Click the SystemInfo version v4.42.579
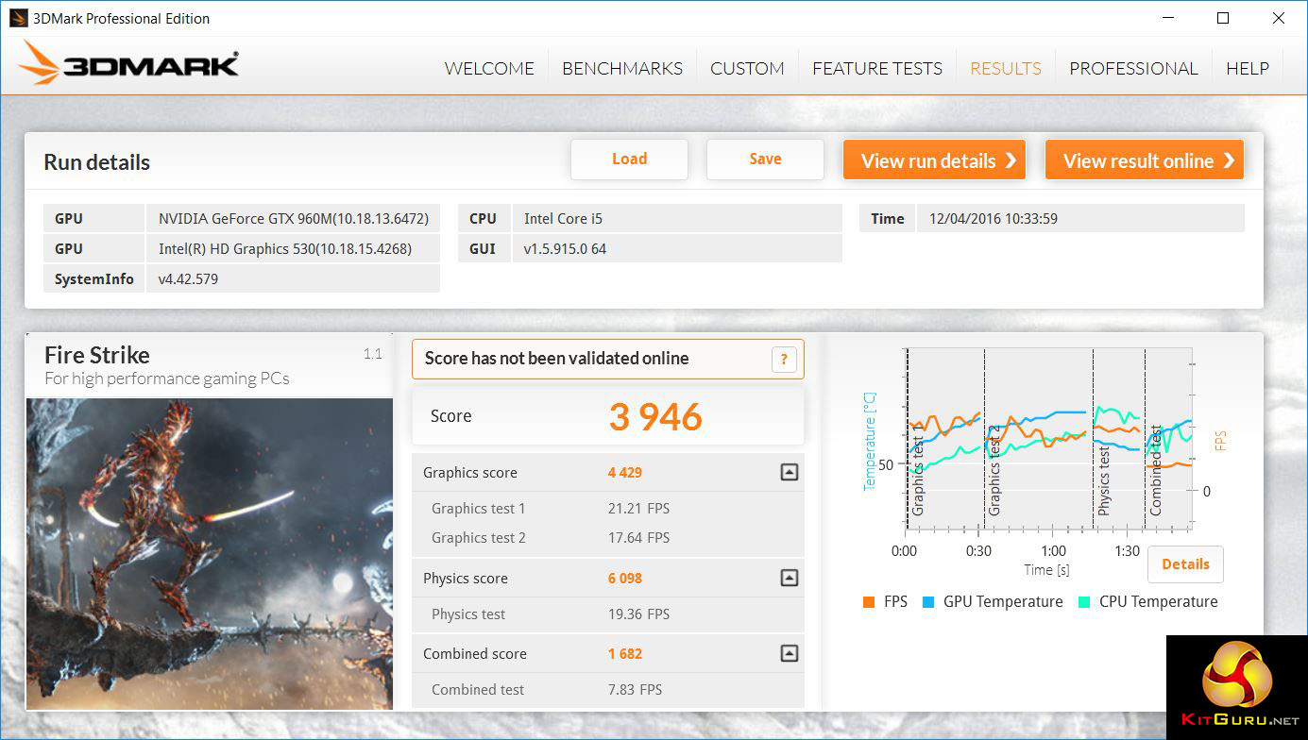 click(x=189, y=279)
